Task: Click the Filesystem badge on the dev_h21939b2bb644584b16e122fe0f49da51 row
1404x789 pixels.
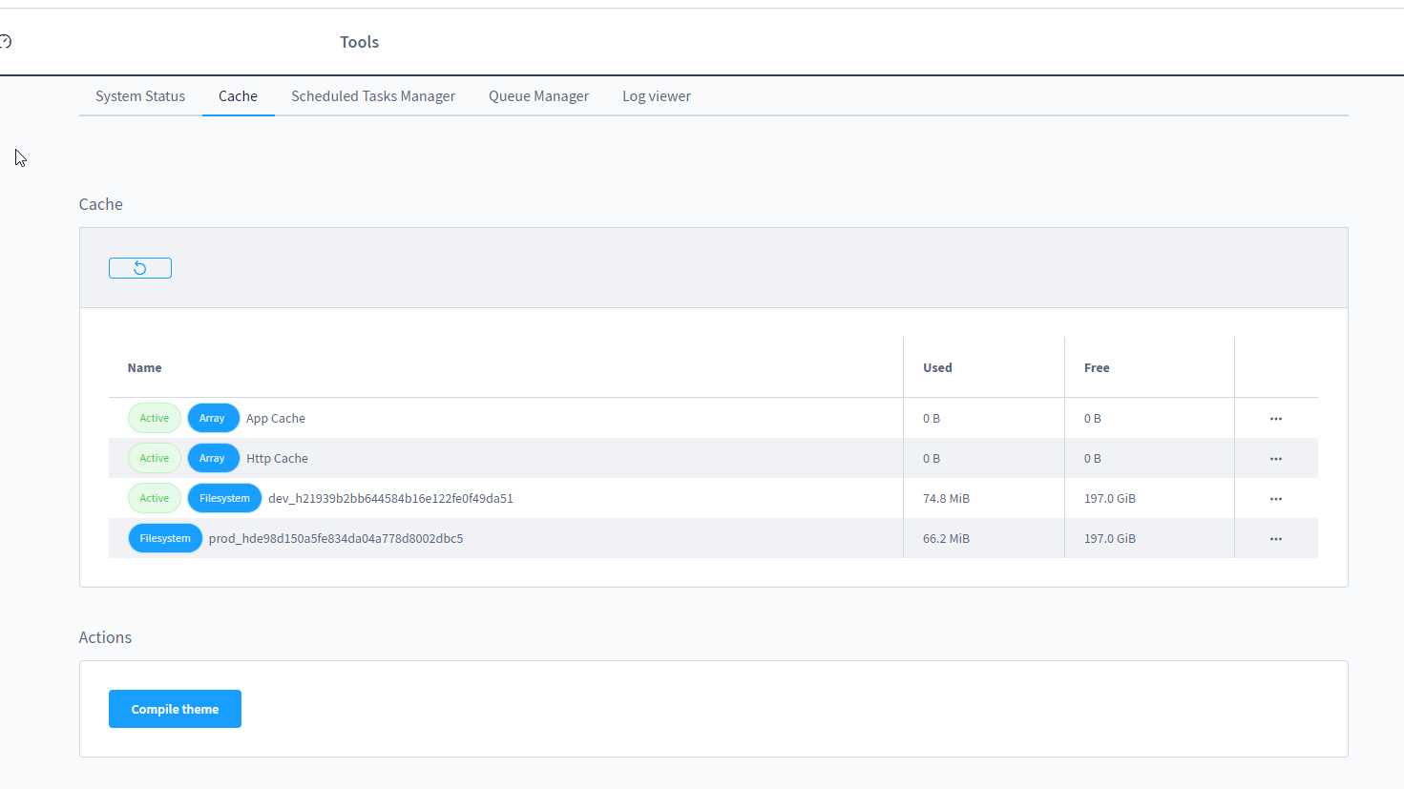Action: (224, 498)
